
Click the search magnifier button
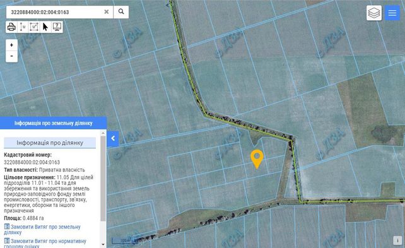(x=121, y=12)
